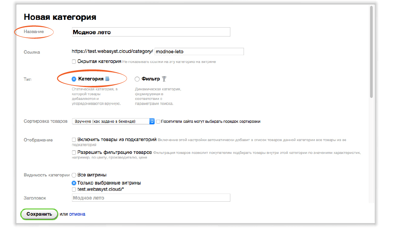Viewport: 393px width, 232px height.
Task: Allow visitors to choose sort order checkbox
Action: (x=158, y=121)
